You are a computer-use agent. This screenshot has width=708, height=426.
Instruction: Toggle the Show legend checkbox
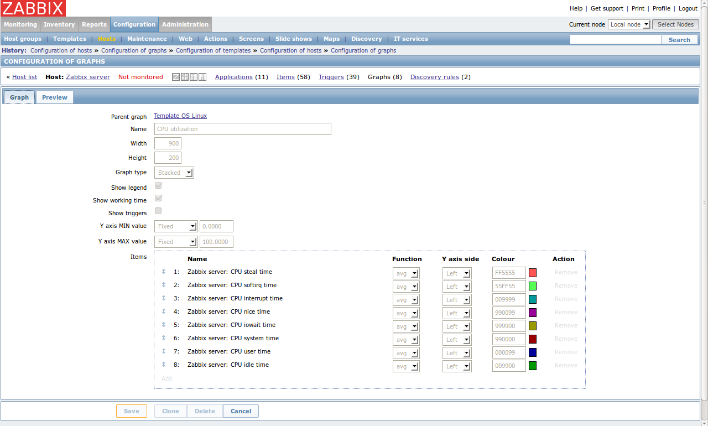coord(158,186)
